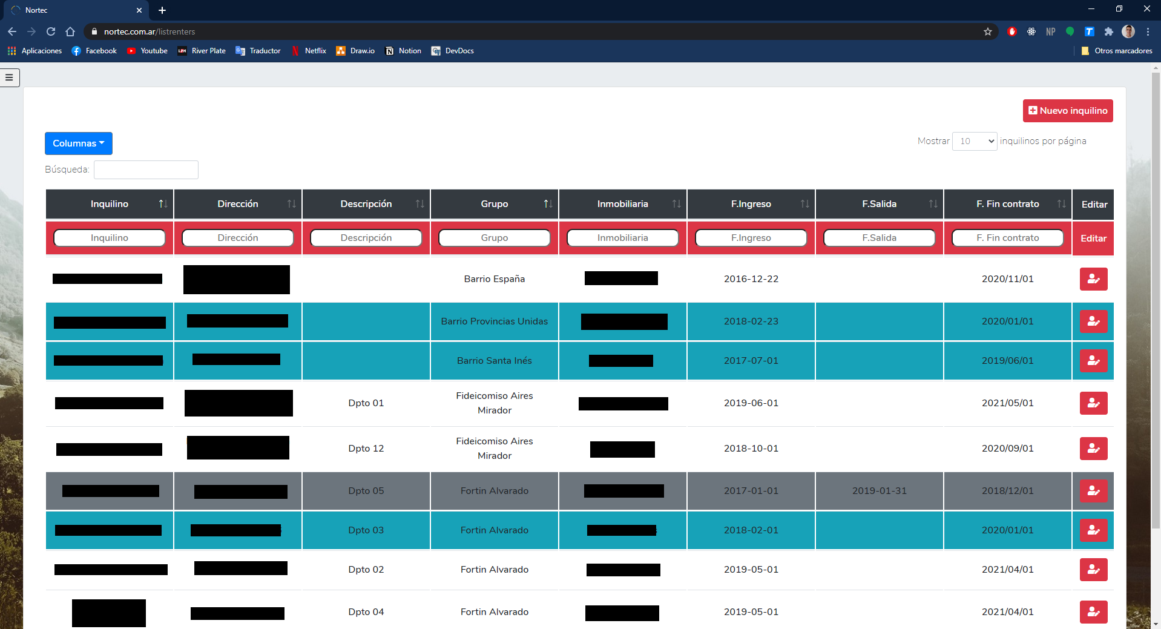Click the blue T extension icon
The height and width of the screenshot is (629, 1161).
point(1089,31)
